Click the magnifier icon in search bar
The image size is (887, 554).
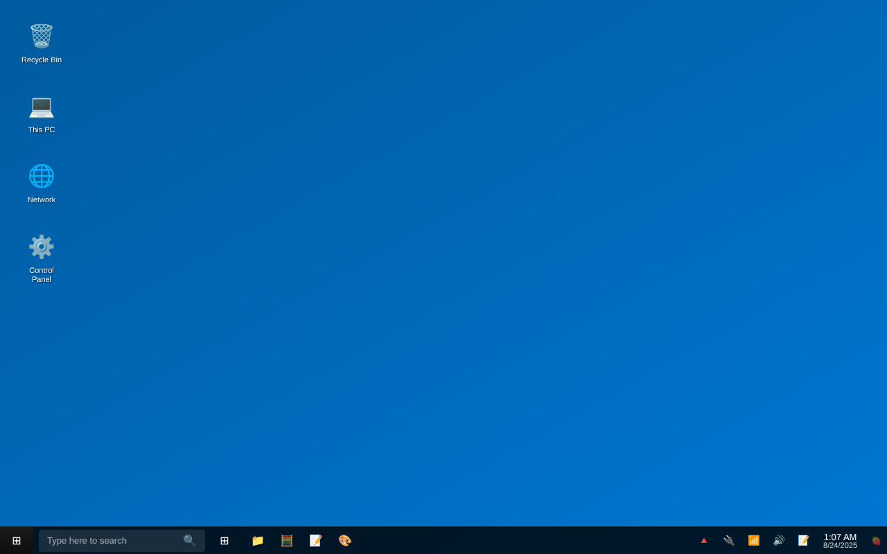tap(188, 540)
